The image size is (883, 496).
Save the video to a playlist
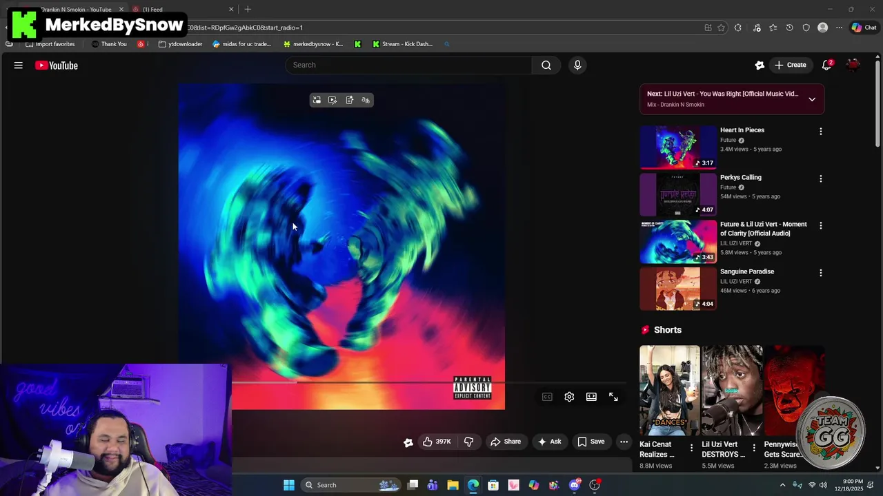pos(591,442)
